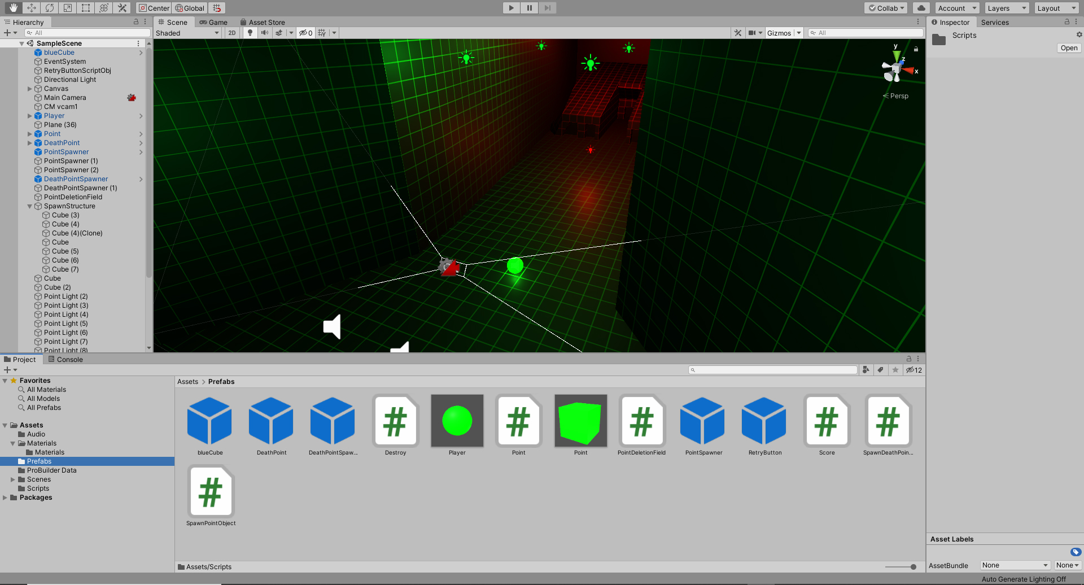Toggle 2D view mode in the Scene
This screenshot has height=585, width=1084.
pyautogui.click(x=232, y=33)
